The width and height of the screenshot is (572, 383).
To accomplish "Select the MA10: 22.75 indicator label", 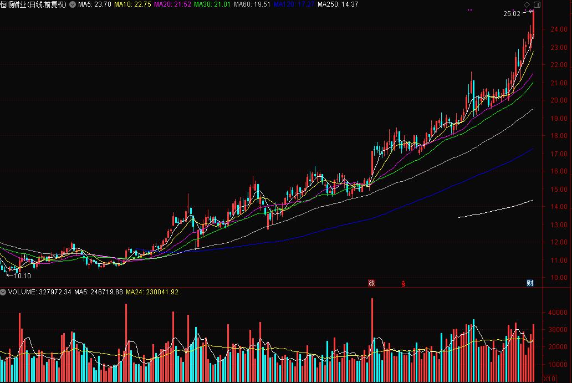I will [132, 4].
